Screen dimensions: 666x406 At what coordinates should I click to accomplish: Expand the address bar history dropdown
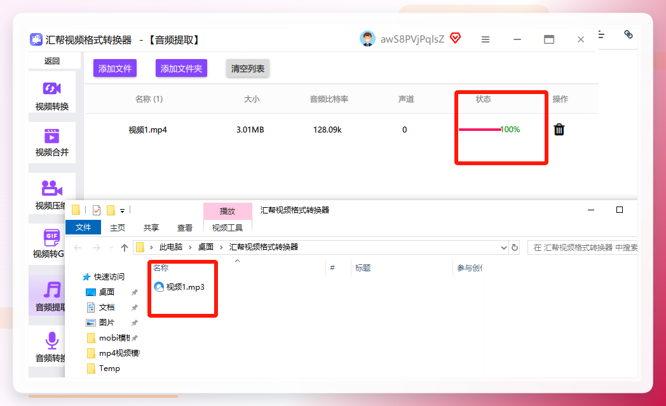point(504,248)
